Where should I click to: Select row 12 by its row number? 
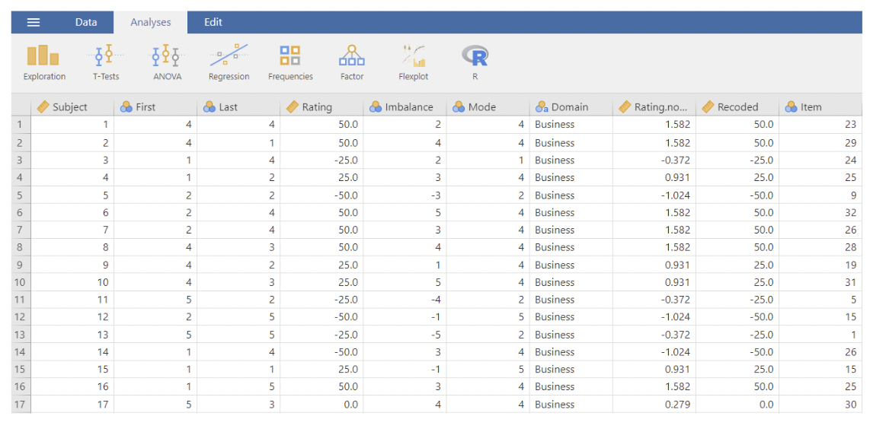[x=21, y=317]
